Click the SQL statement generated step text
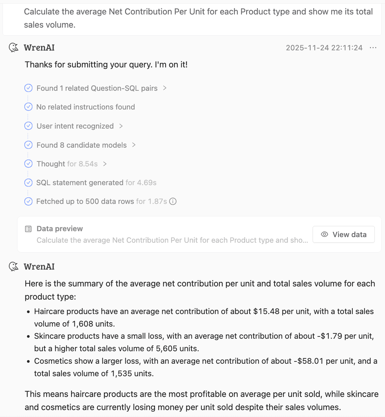Viewport: 385px width, 417px height. [80, 183]
